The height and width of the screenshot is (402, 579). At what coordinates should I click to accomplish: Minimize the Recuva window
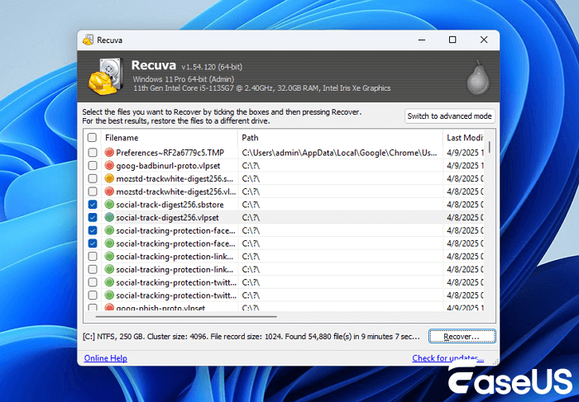click(422, 40)
